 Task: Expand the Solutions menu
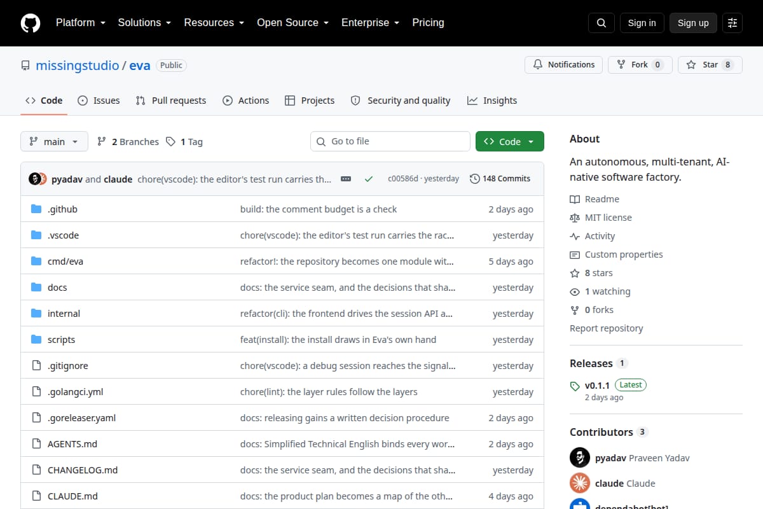coord(144,23)
